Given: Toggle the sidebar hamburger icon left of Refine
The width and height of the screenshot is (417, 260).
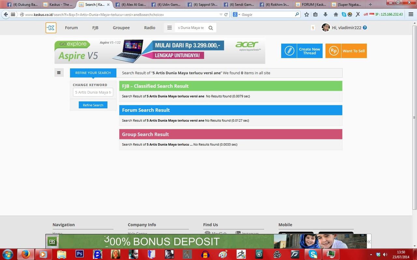Looking at the screenshot, I should tap(59, 73).
